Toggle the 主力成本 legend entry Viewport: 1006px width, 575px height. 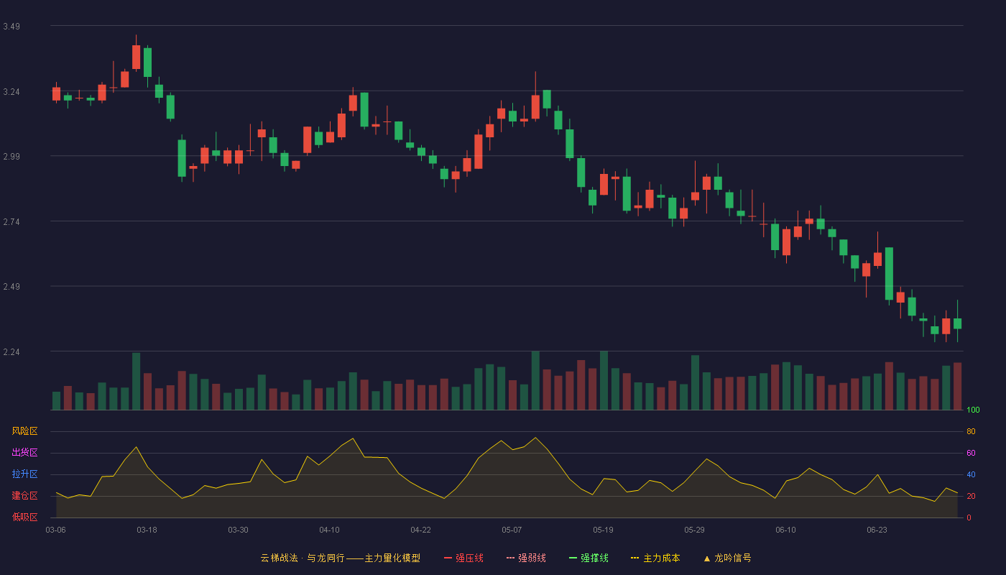655,558
